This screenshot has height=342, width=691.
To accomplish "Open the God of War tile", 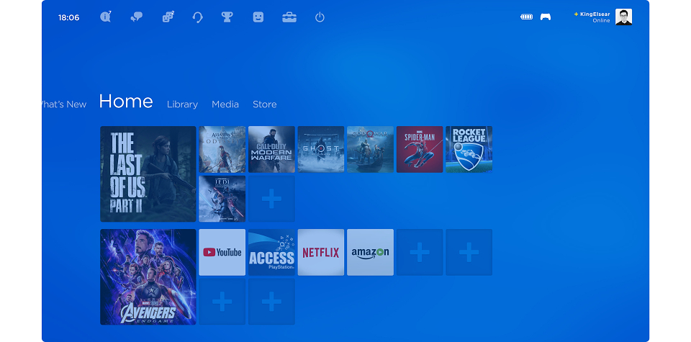I will coord(370,150).
